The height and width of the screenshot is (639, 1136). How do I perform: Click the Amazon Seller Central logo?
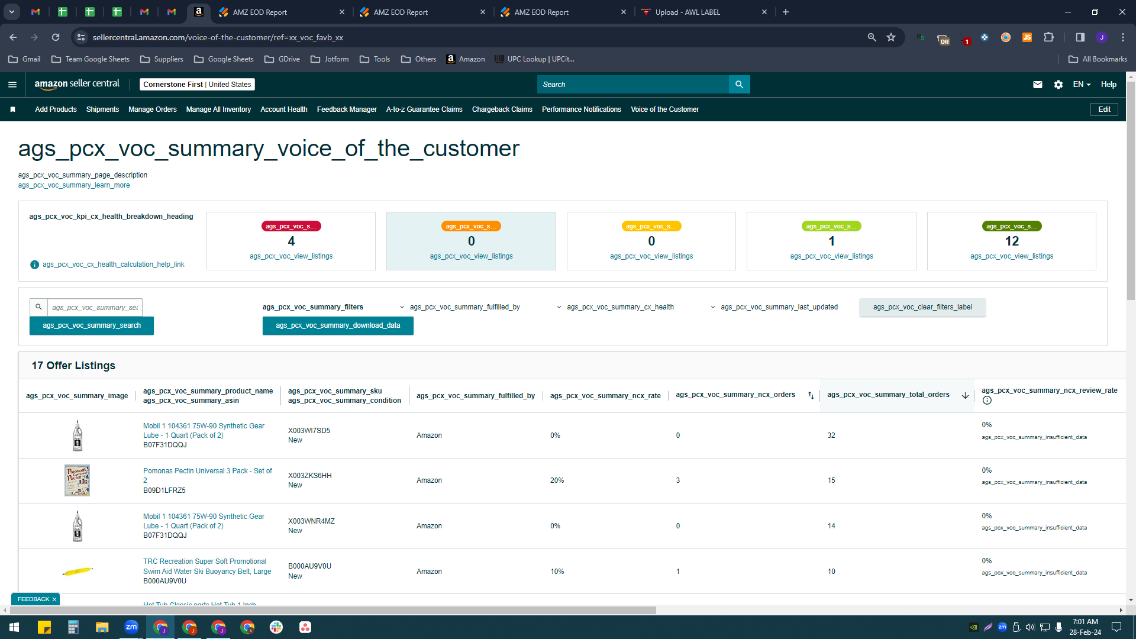click(x=77, y=84)
